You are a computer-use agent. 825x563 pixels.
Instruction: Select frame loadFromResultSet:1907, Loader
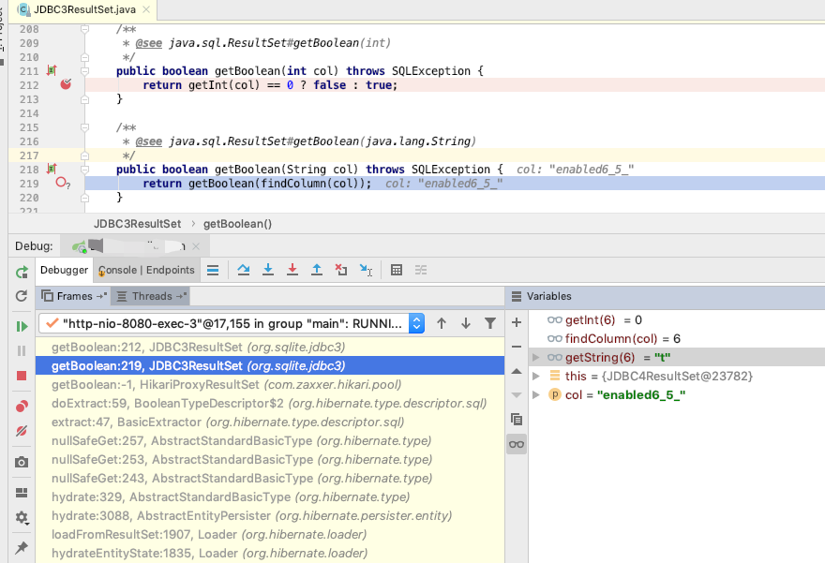pos(270,534)
